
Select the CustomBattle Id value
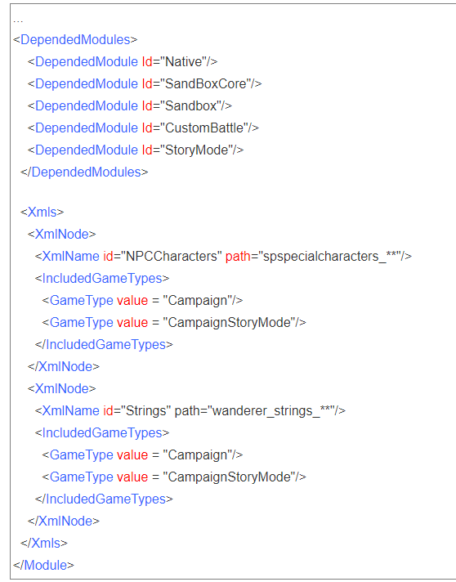click(204, 128)
